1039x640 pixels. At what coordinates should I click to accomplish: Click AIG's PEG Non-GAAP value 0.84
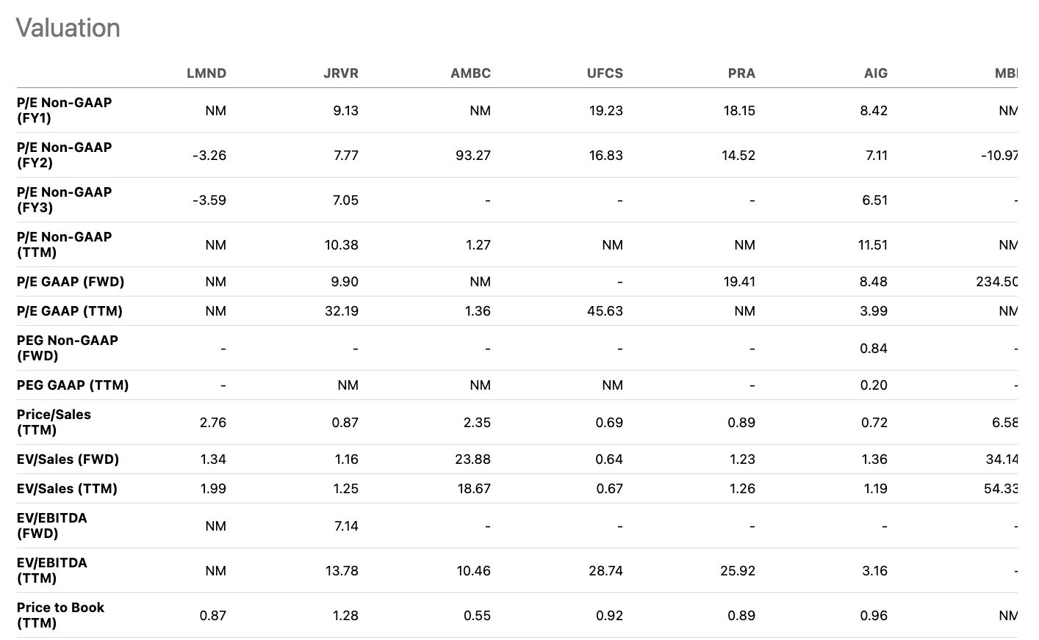point(874,349)
